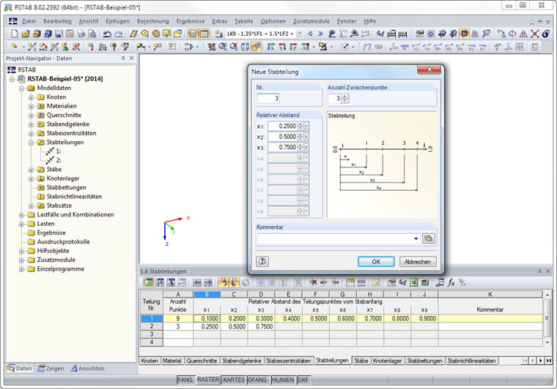Open the Datei menu
Image resolution: width=557 pixels, height=389 pixels.
[x=29, y=21]
